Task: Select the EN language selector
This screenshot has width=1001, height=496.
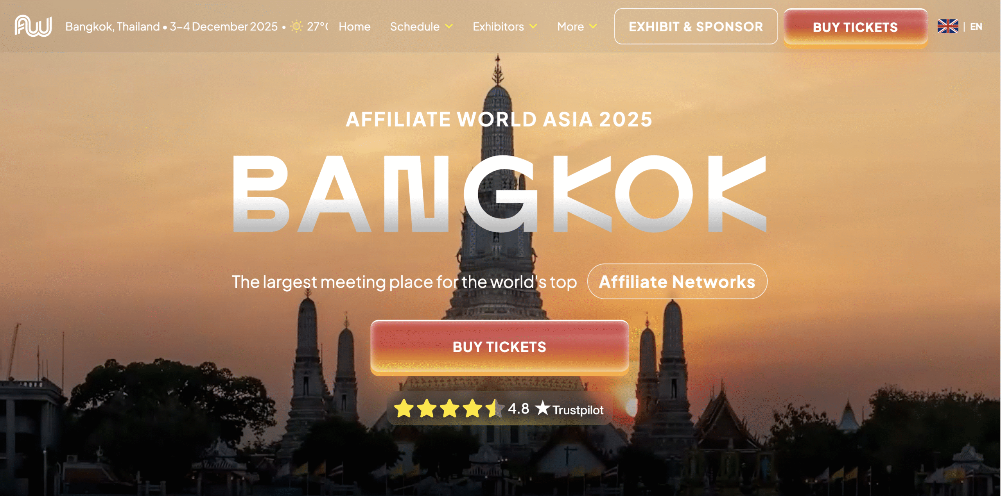Action: point(976,27)
